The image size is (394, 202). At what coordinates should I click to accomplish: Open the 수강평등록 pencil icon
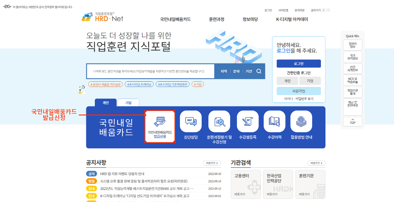pos(248,122)
